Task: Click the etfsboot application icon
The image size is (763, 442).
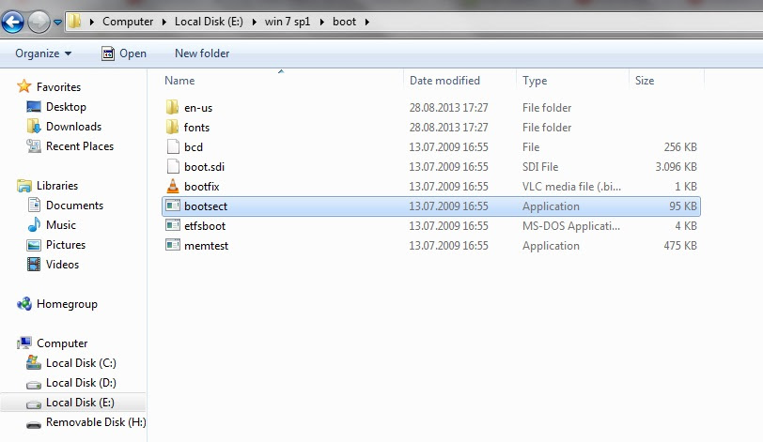Action: coord(173,226)
